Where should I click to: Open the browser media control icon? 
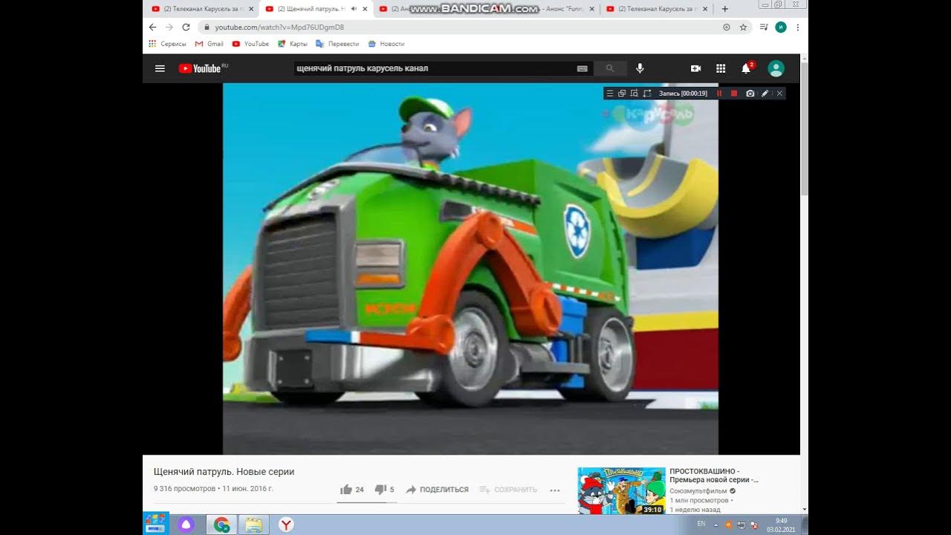click(x=765, y=27)
